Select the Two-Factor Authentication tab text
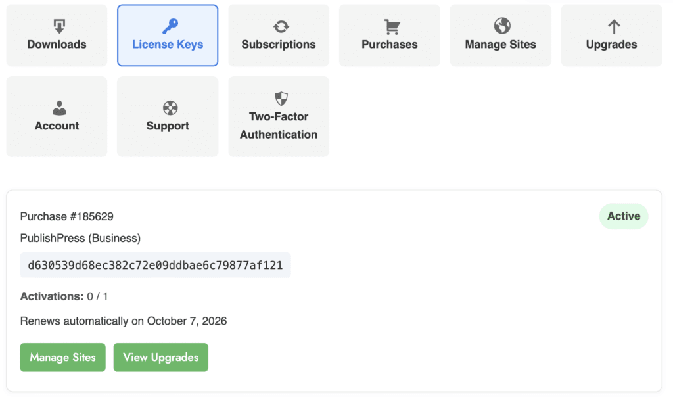The height and width of the screenshot is (399, 673). (279, 126)
